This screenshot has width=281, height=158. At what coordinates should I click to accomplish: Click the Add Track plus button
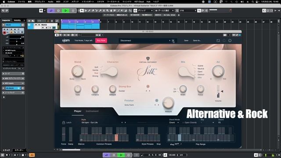click(x=29, y=21)
